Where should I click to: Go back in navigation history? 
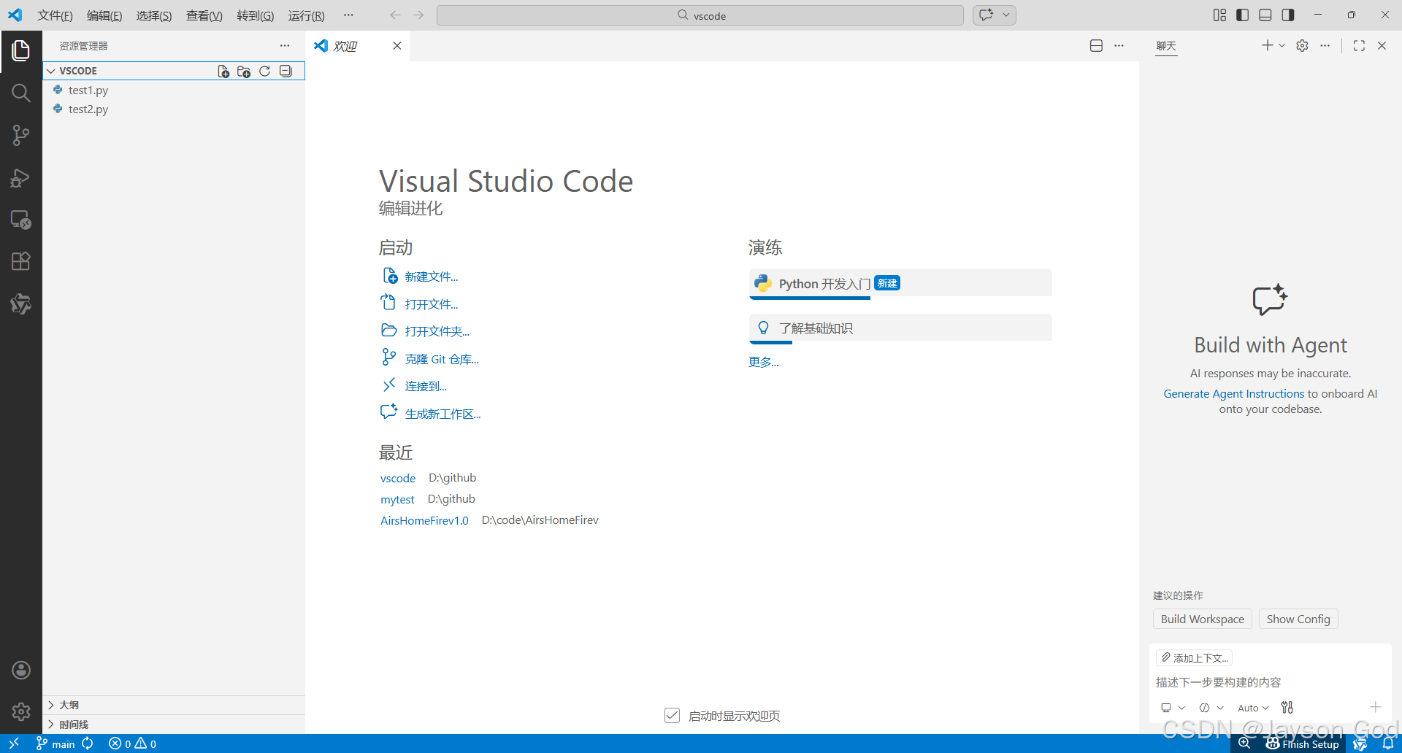[x=395, y=15]
